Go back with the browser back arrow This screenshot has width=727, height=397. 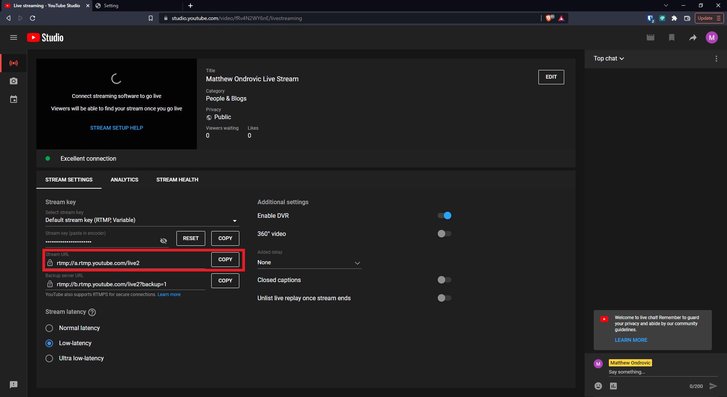(x=8, y=18)
